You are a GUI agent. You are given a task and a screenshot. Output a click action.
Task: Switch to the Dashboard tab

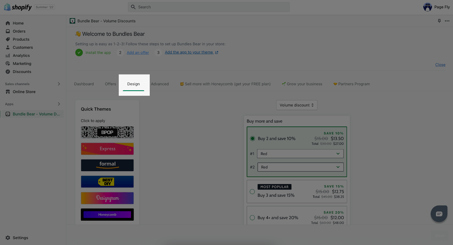click(84, 84)
